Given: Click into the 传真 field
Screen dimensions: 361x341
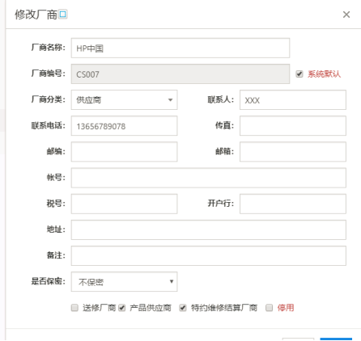Looking at the screenshot, I should (293, 126).
